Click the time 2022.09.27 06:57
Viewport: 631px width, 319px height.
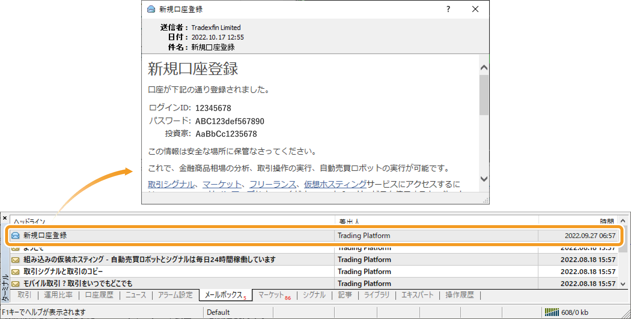coord(590,236)
